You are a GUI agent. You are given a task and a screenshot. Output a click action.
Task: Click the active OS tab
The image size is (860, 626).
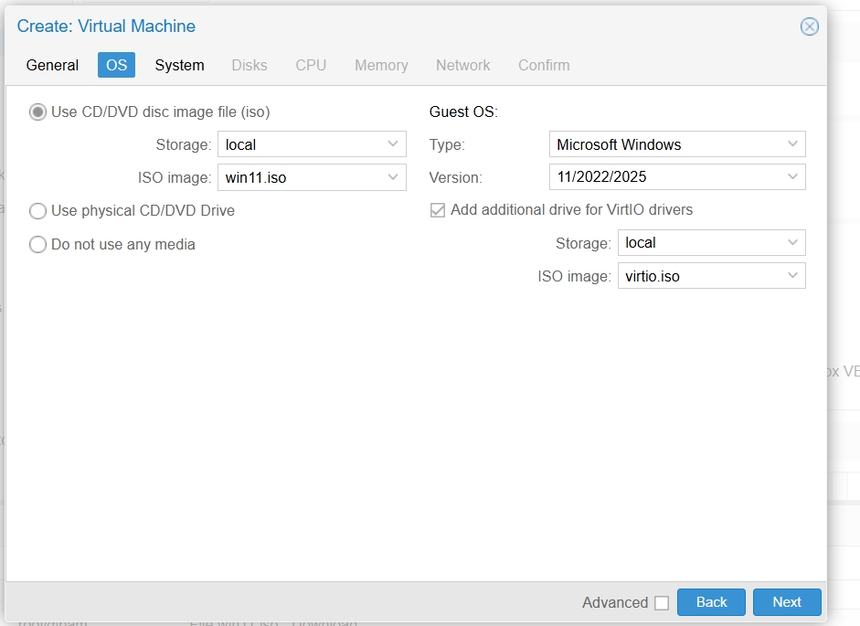point(116,65)
